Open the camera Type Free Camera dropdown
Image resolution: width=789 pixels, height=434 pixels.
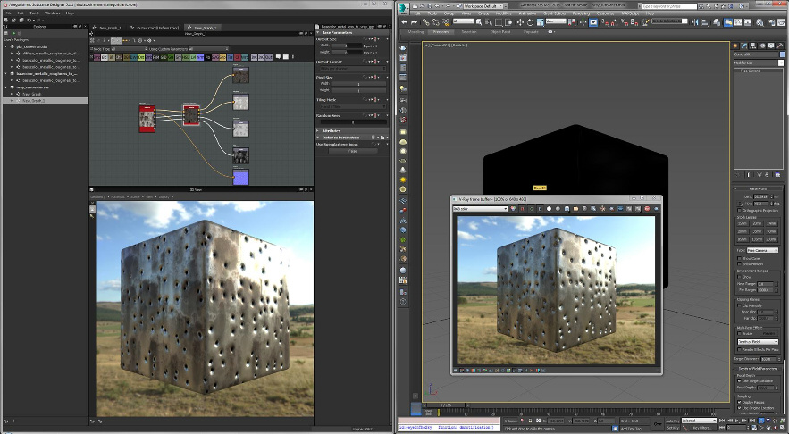pos(762,250)
